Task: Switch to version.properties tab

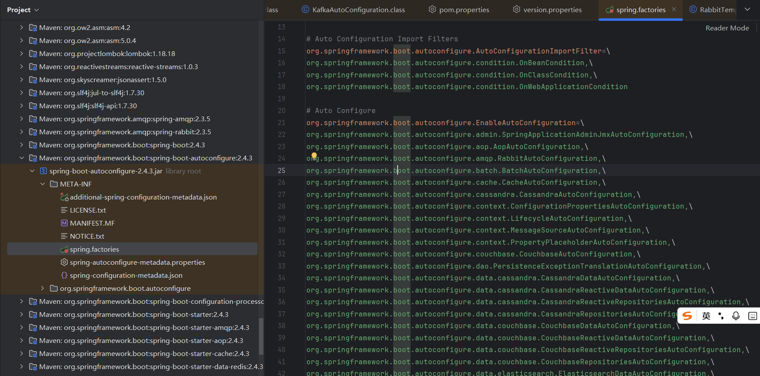Action: [x=552, y=10]
